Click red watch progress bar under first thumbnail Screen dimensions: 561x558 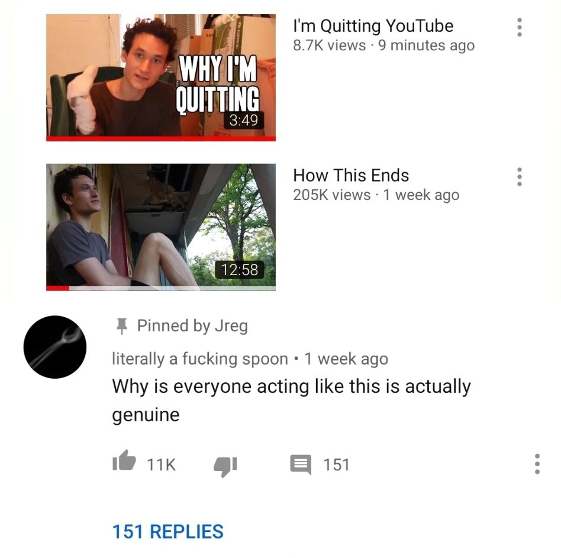pyautogui.click(x=161, y=139)
